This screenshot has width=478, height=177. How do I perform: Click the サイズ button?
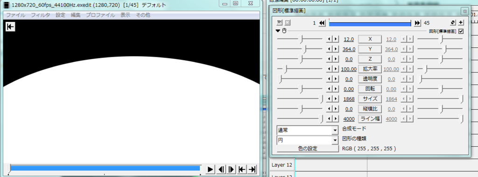click(x=370, y=99)
